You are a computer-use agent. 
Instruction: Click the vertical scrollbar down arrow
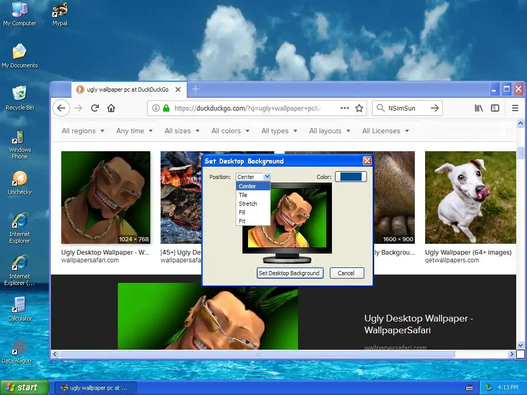coord(520,345)
